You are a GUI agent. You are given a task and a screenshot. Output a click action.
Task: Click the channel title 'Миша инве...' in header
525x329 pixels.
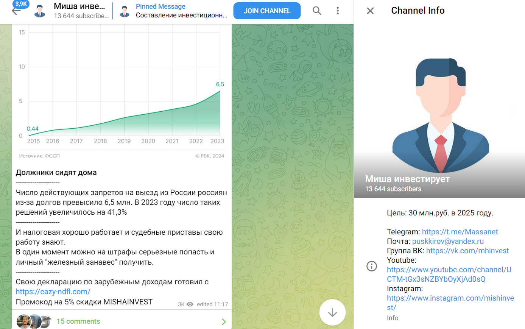[79, 6]
